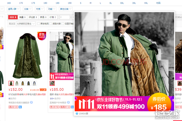The image size is (182, 121).
Task: Check the 仅显示有货 checkbox
Action: coord(63,24)
